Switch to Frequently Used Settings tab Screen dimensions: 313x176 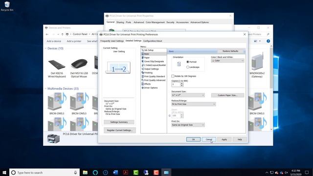coord(112,41)
